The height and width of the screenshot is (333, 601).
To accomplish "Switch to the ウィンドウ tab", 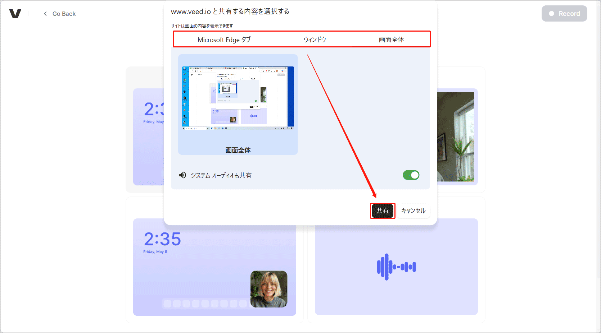I will [x=314, y=40].
